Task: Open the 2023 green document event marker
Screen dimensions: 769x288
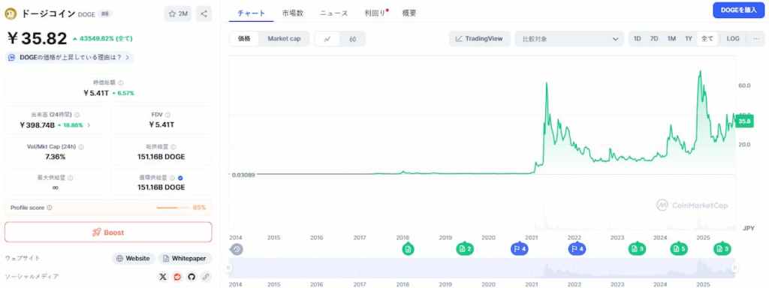Action: (x=637, y=249)
